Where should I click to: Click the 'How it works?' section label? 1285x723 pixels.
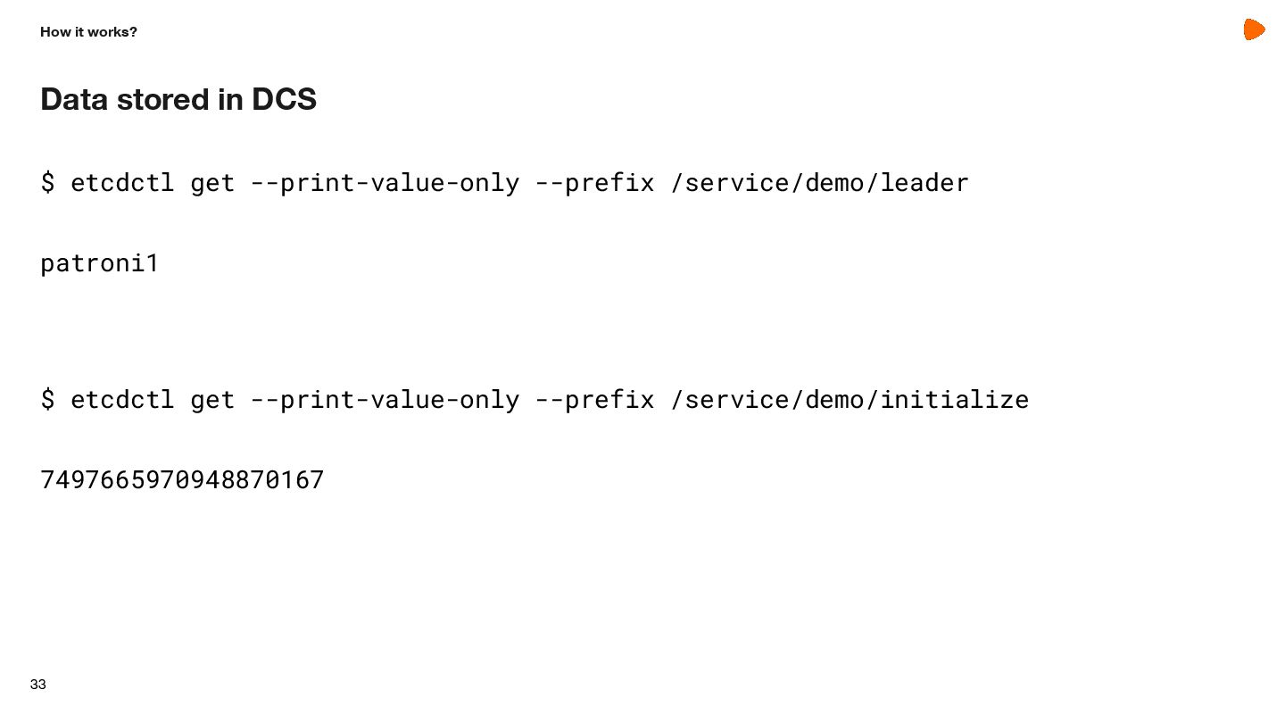pos(88,32)
